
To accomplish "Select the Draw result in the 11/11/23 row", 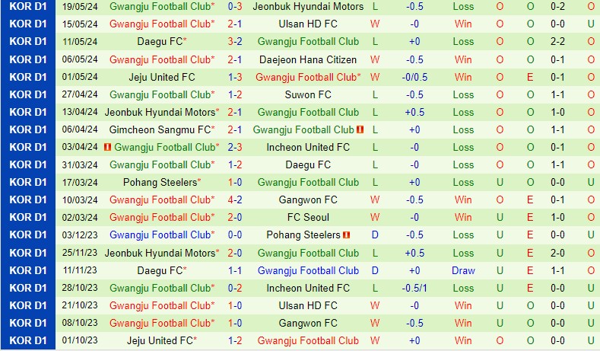I will pos(463,271).
